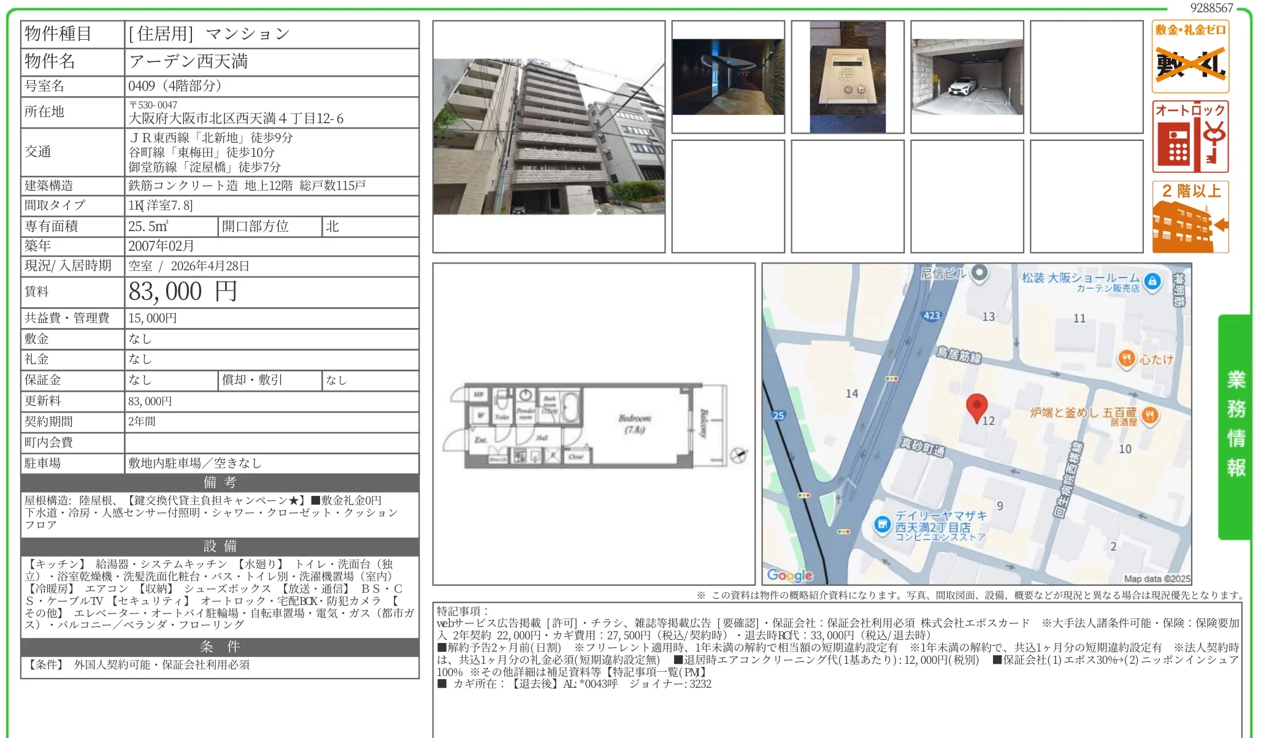Click the 83,000 円 rent value
The height and width of the screenshot is (738, 1261).
point(183,292)
